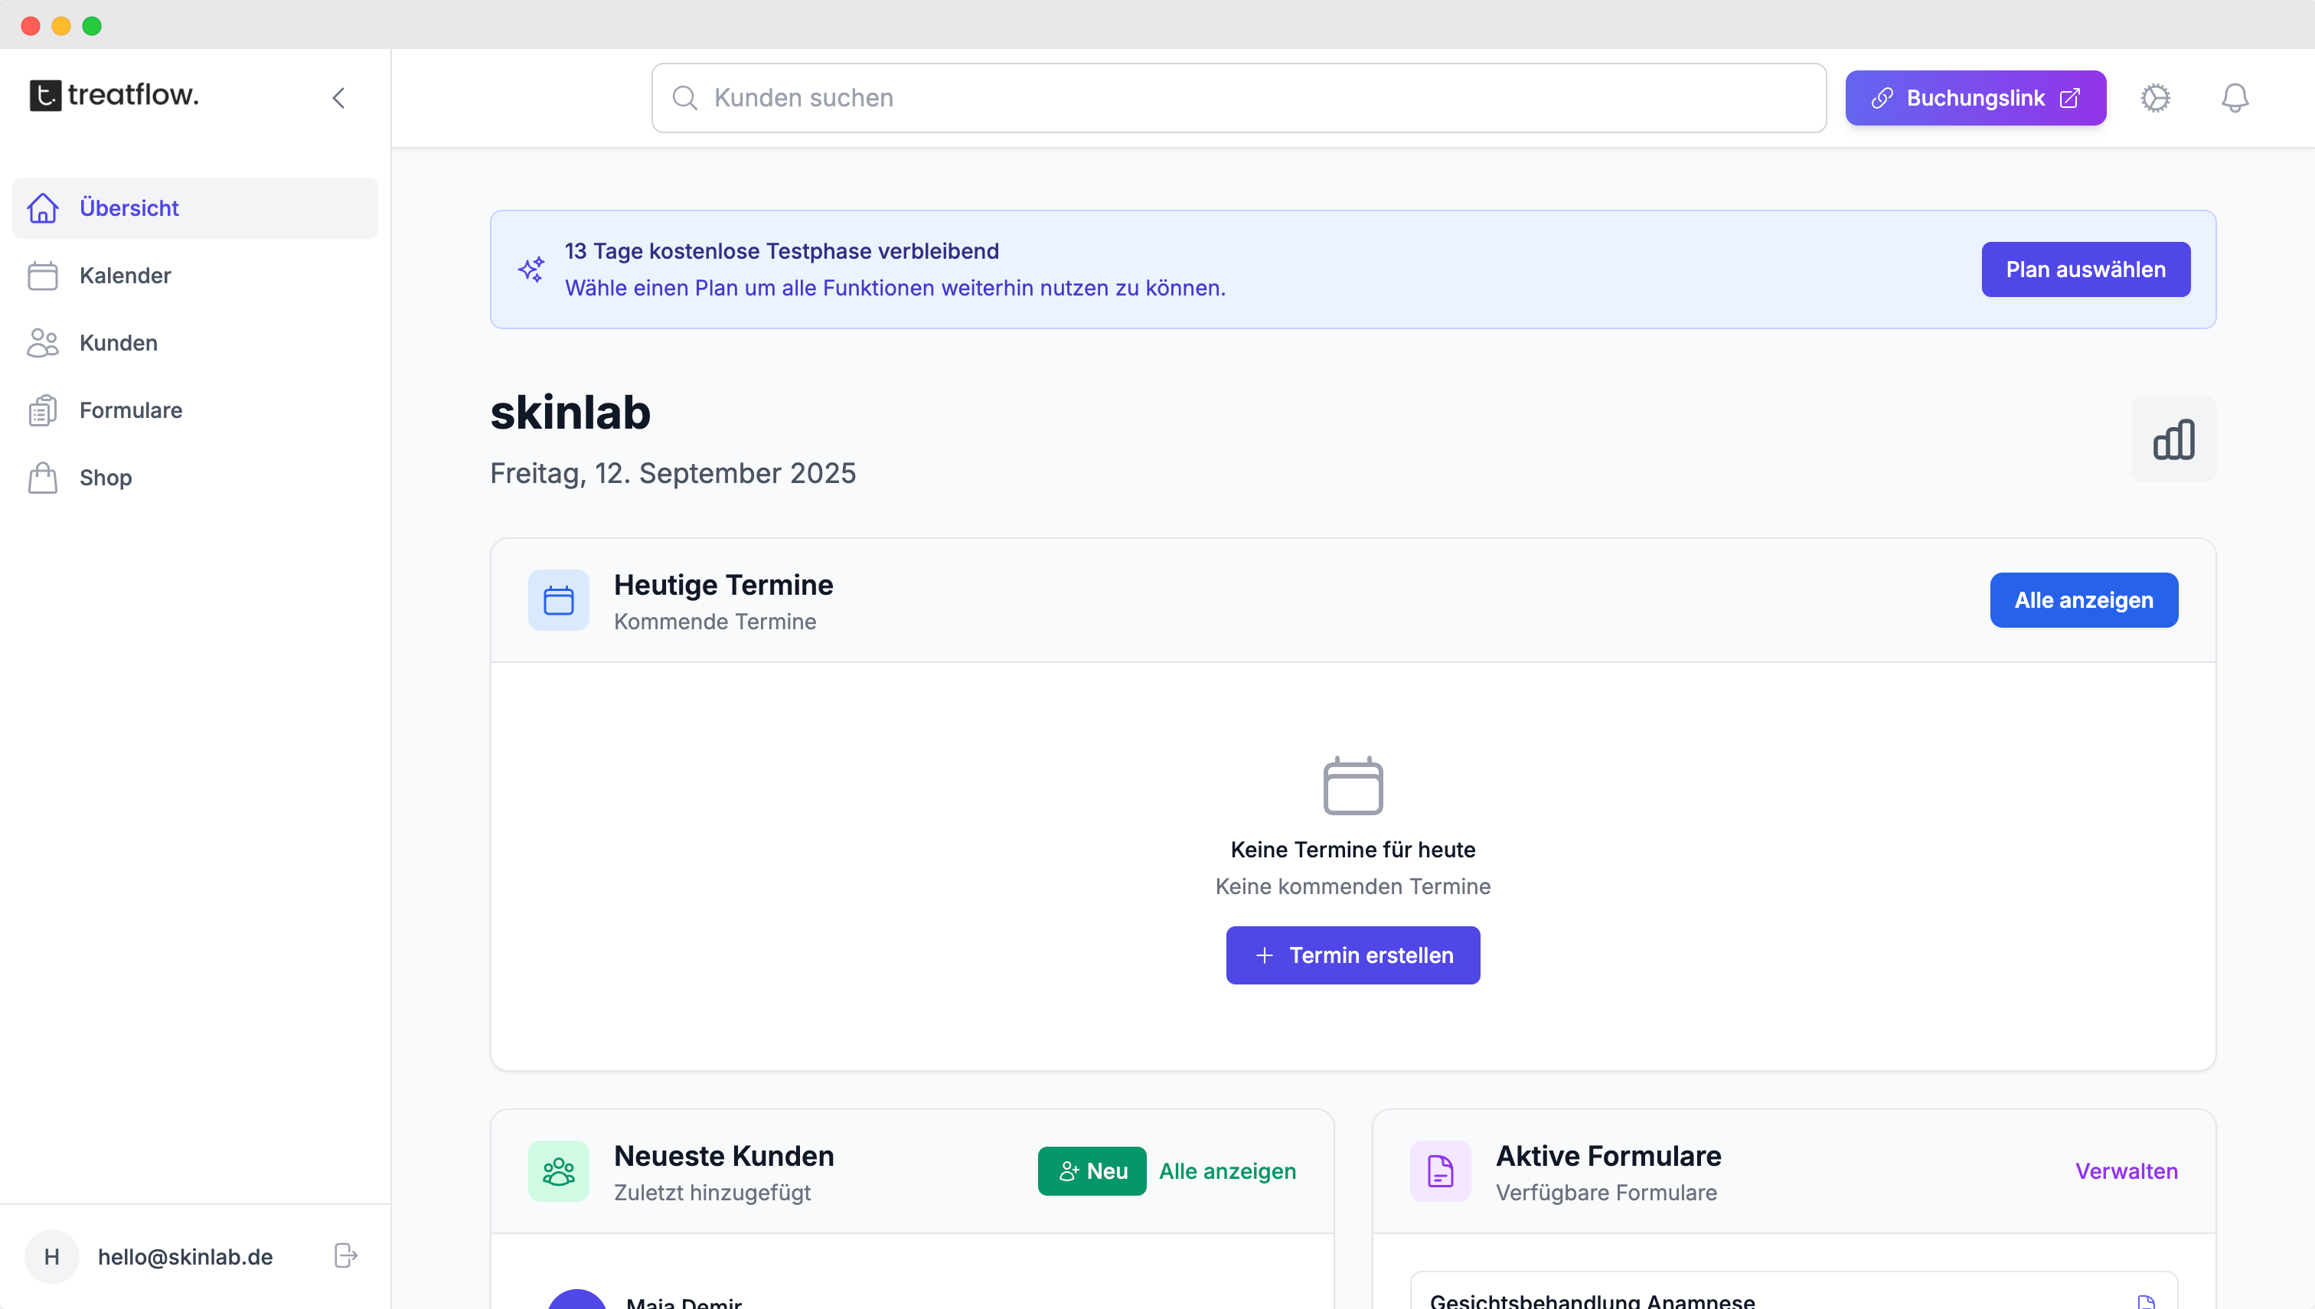Open the settings gear icon
Image resolution: width=2315 pixels, height=1309 pixels.
pyautogui.click(x=2155, y=97)
